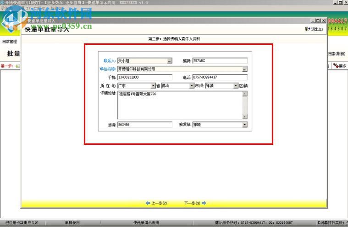
Task: Proceed with 下一步(N) button
Action: pyautogui.click(x=195, y=203)
